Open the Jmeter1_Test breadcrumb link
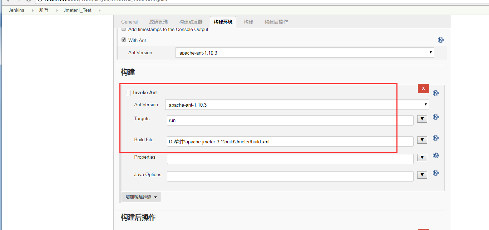 click(x=77, y=10)
